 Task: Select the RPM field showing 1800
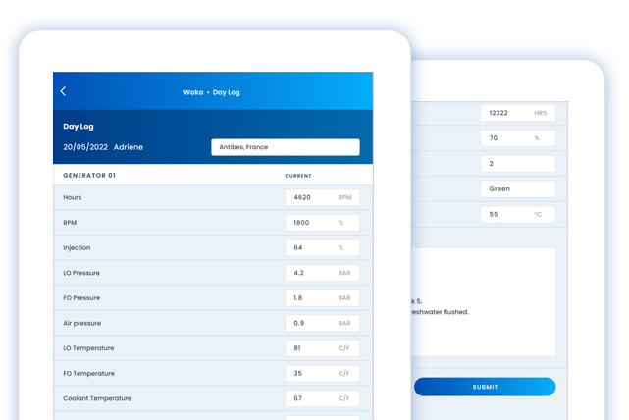click(322, 223)
